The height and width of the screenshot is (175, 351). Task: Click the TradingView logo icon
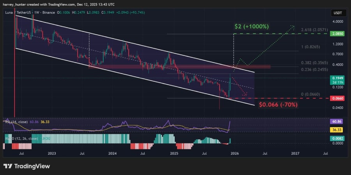pyautogui.click(x=8, y=166)
